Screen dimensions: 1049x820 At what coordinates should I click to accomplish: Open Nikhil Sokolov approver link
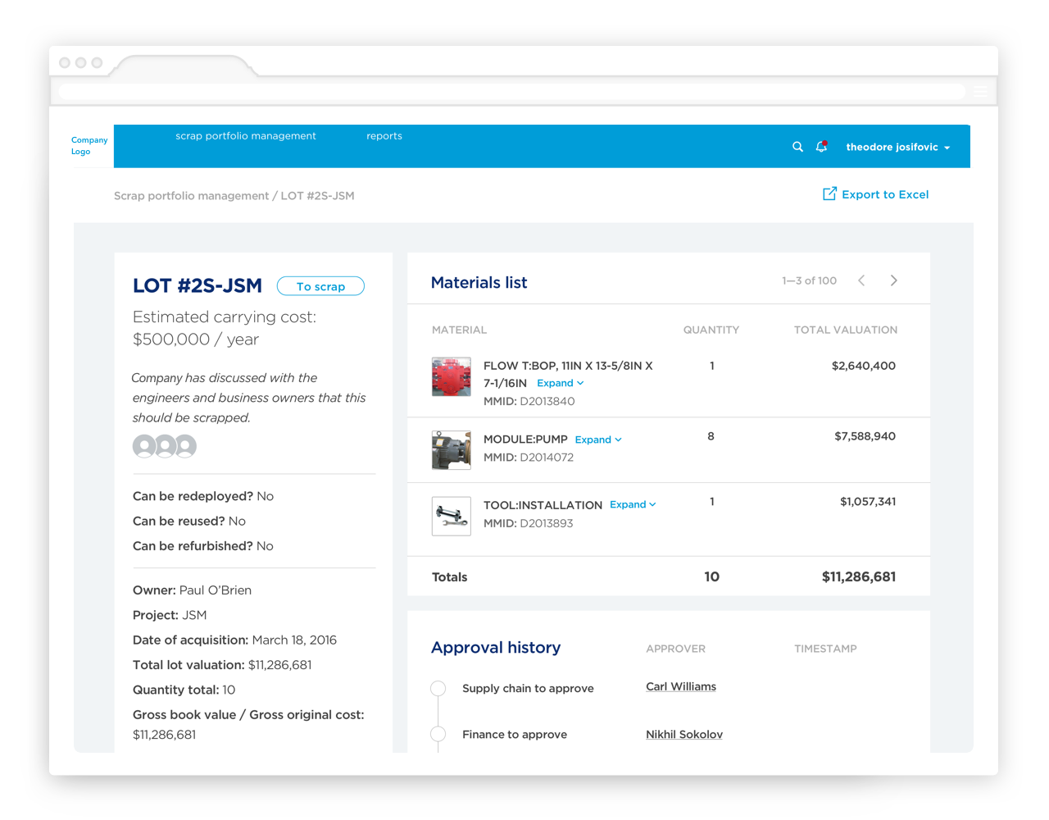pyautogui.click(x=684, y=734)
